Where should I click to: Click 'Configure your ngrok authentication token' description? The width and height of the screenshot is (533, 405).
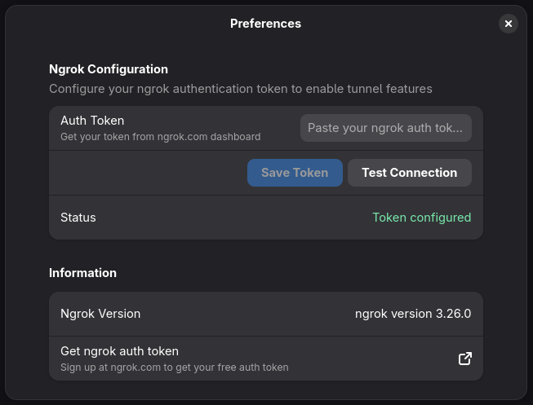pyautogui.click(x=241, y=89)
